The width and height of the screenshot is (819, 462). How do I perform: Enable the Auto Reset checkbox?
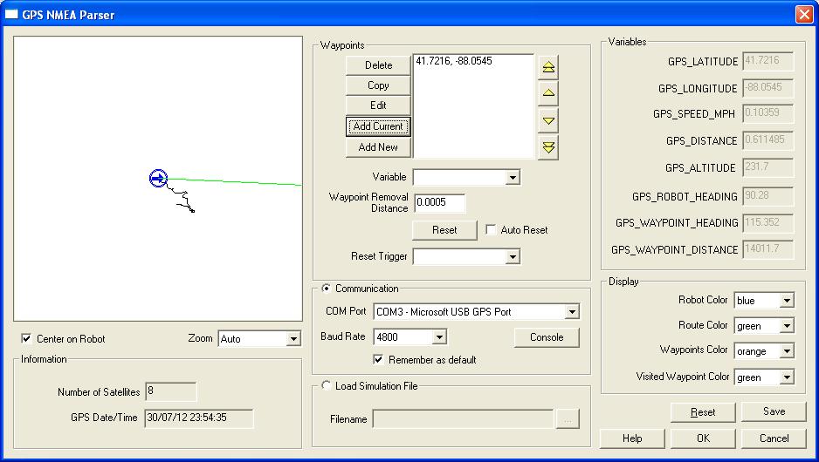tap(492, 230)
